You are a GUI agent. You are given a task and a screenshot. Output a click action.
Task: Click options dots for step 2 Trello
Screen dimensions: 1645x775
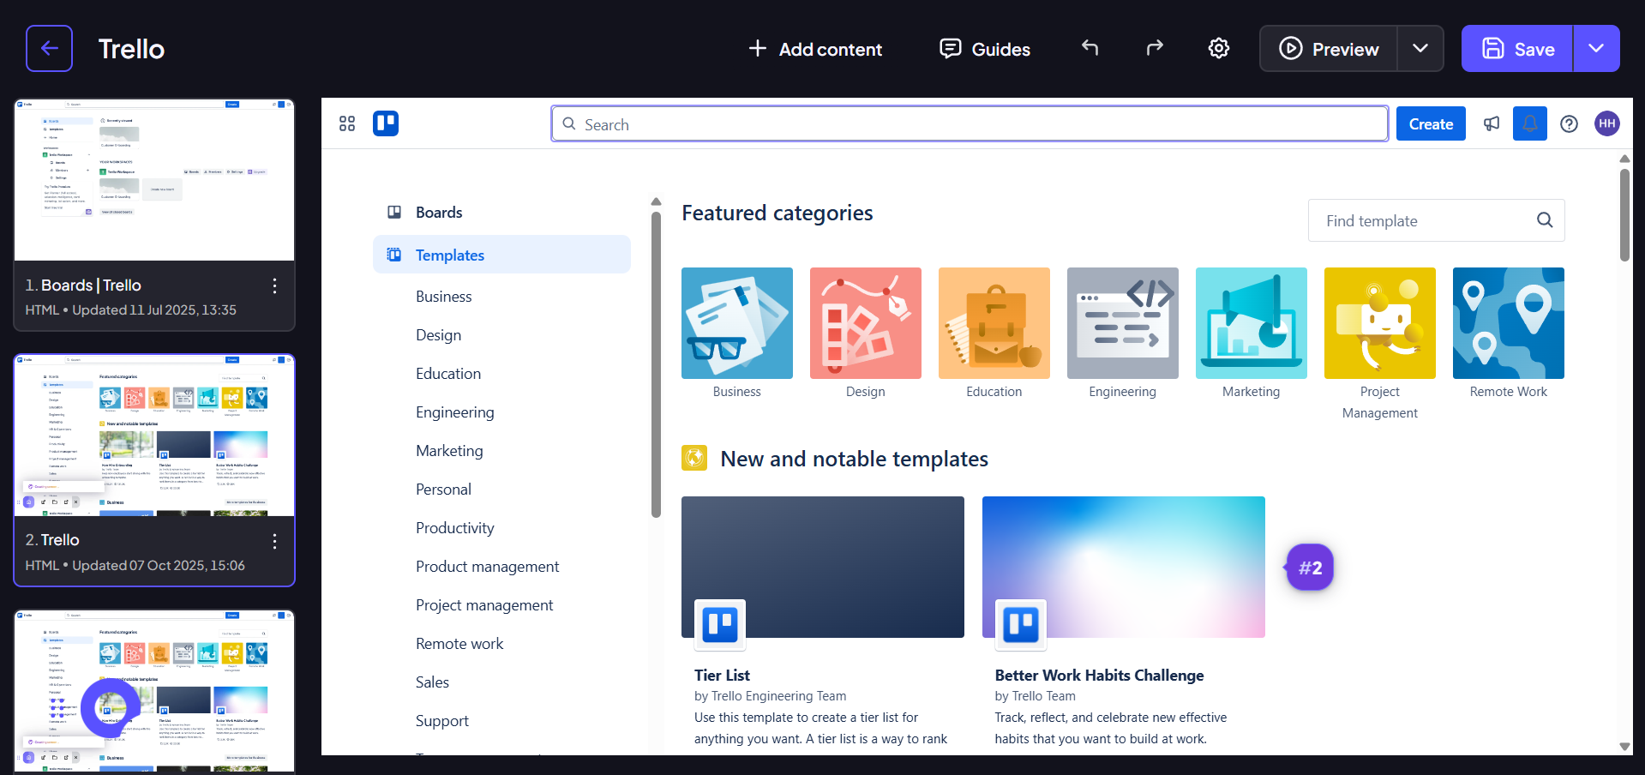pyautogui.click(x=274, y=541)
